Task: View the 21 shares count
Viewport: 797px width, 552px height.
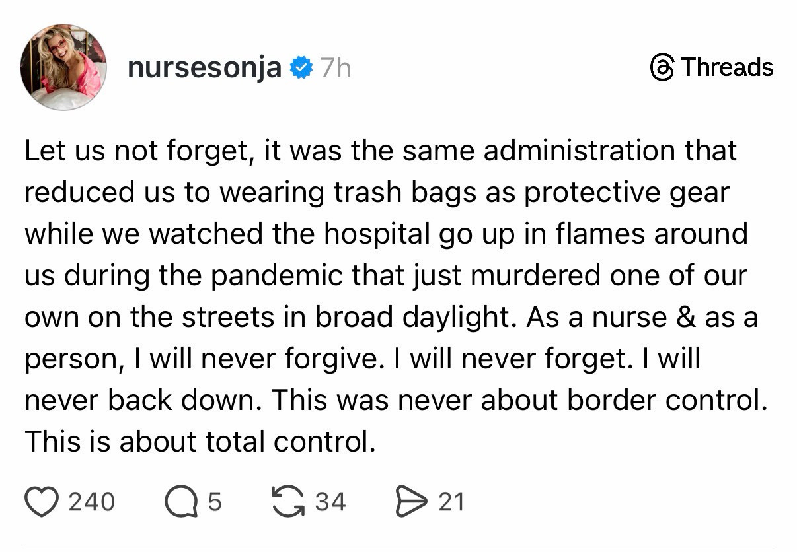Action: coord(451,502)
